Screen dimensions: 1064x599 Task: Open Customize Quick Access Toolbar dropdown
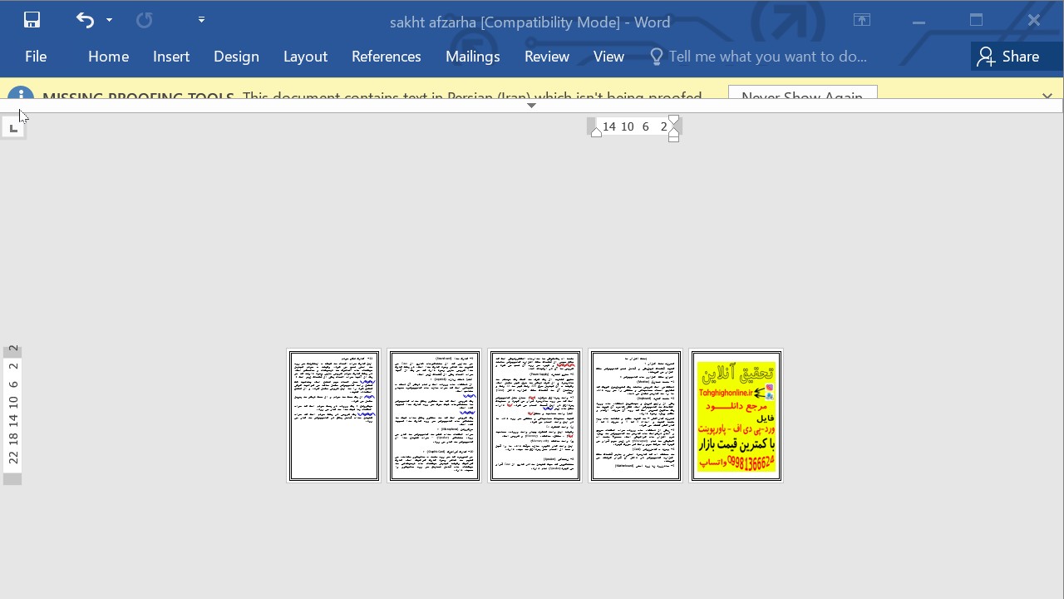click(x=201, y=20)
